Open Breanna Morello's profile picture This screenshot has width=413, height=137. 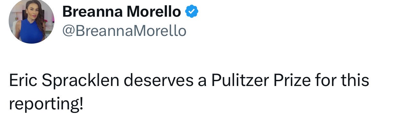coord(31,21)
